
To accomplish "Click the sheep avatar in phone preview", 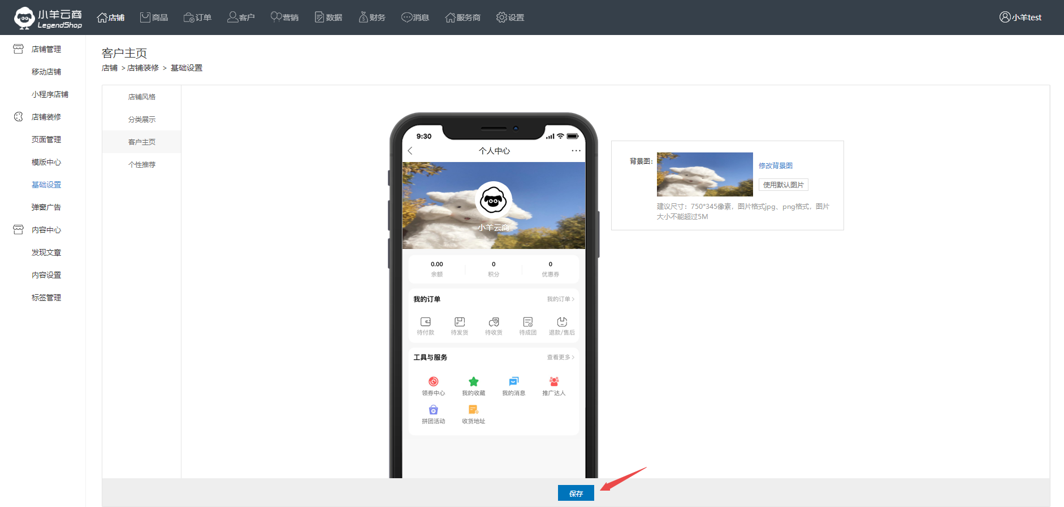I will tap(494, 200).
